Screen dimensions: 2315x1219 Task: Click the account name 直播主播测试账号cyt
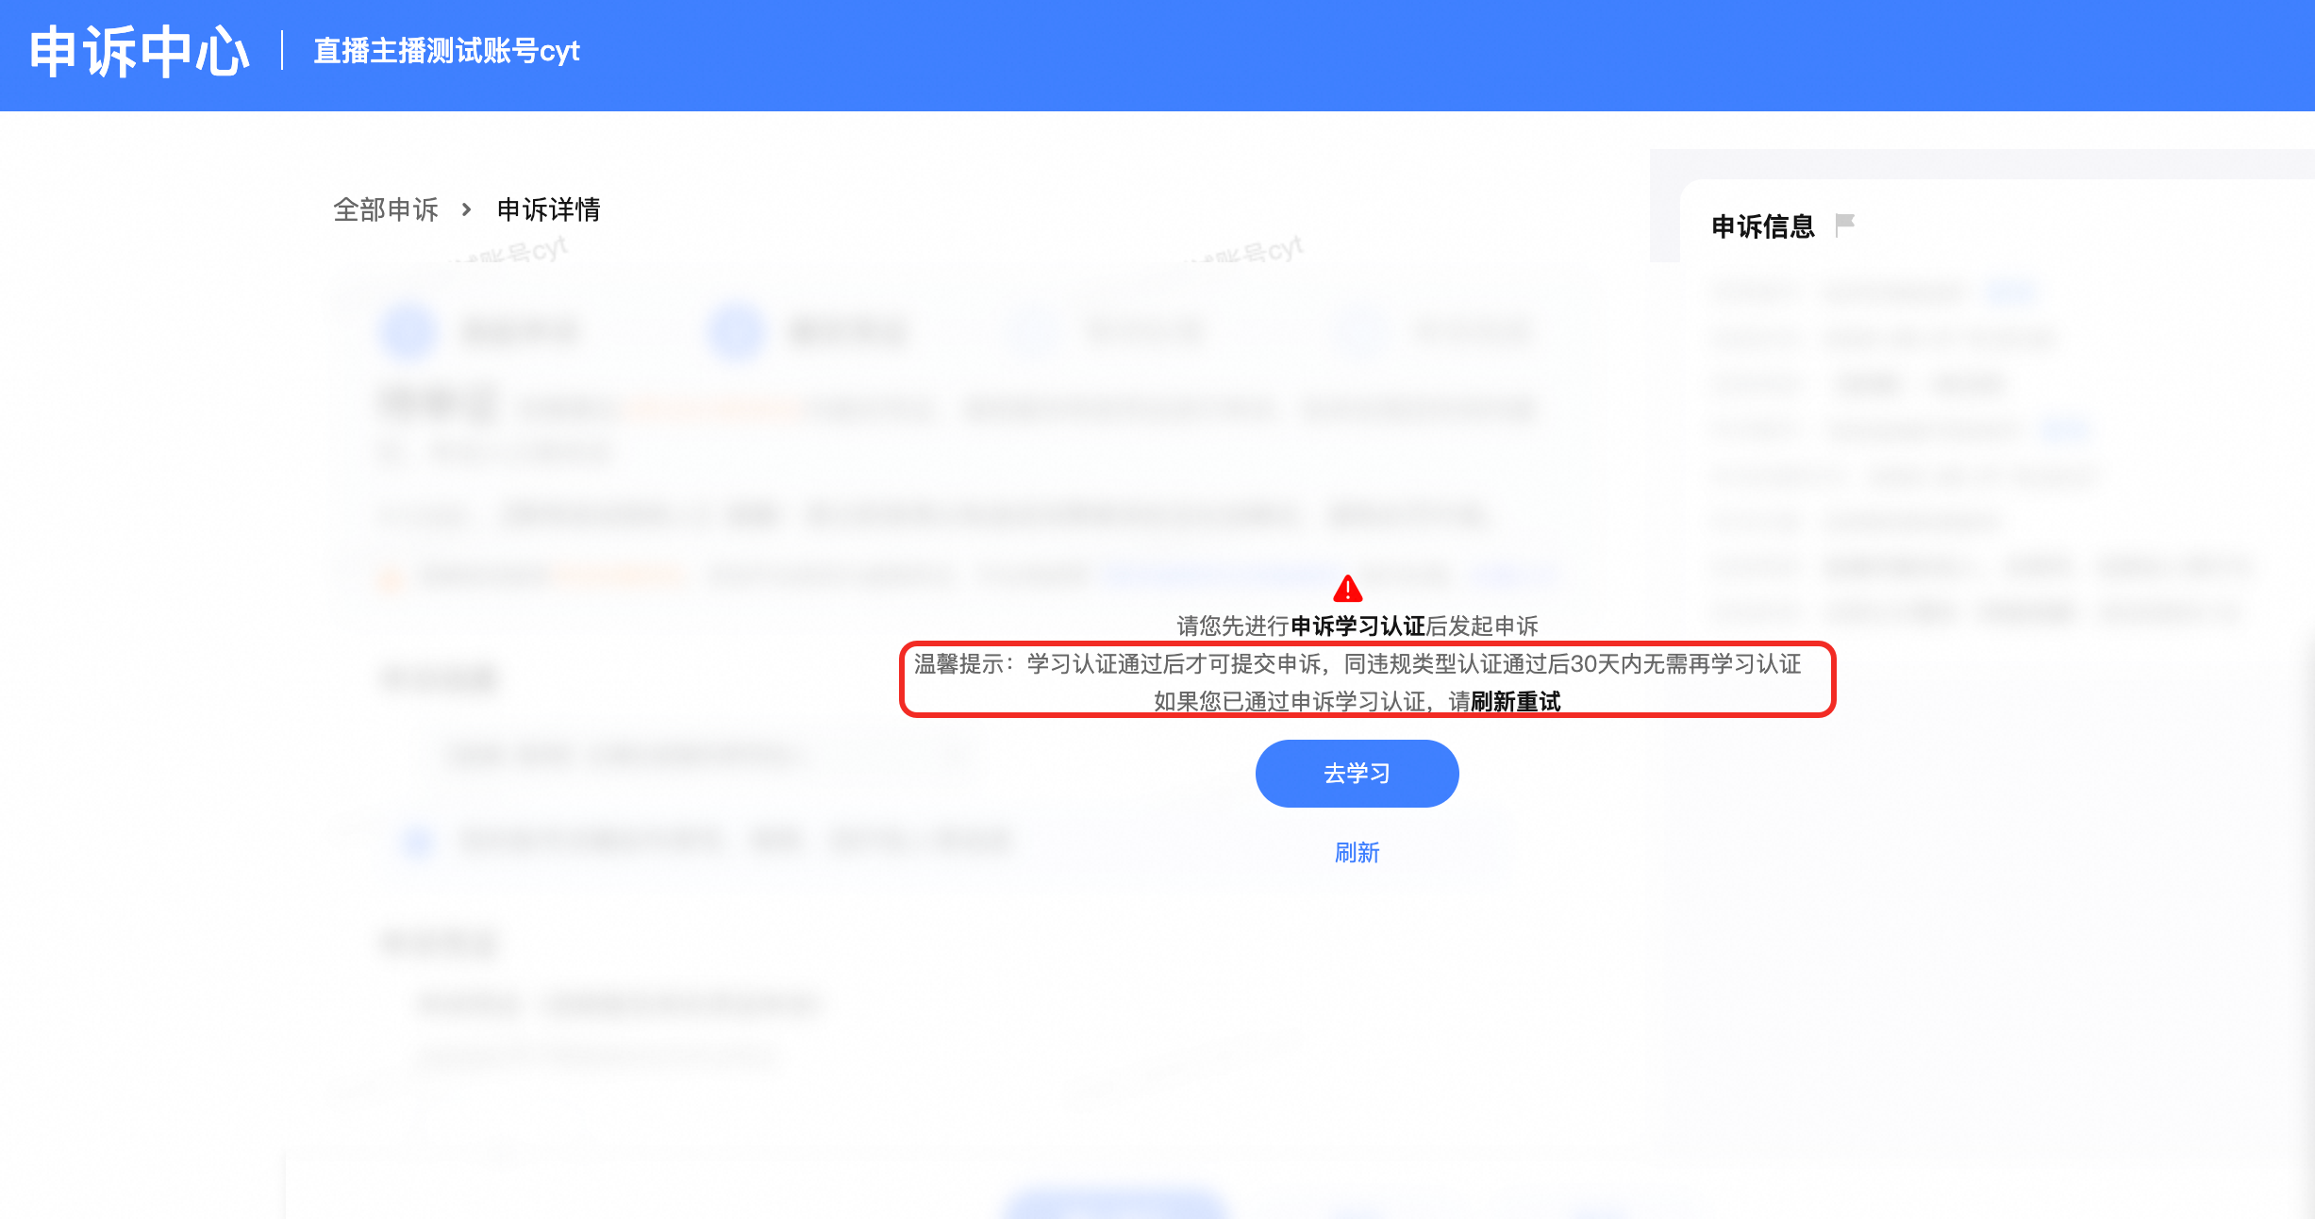(446, 51)
